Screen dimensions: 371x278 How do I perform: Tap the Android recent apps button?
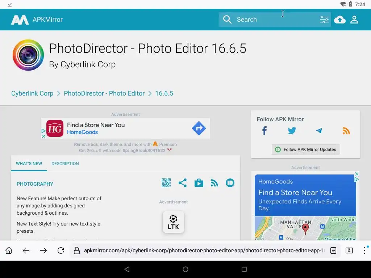pos(244,269)
